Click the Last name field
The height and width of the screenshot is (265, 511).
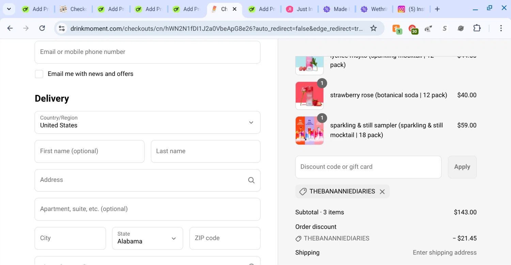coord(206,151)
